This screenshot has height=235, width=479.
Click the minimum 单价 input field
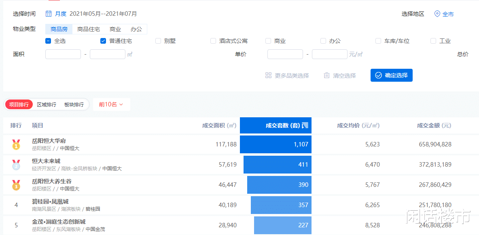[285, 54]
